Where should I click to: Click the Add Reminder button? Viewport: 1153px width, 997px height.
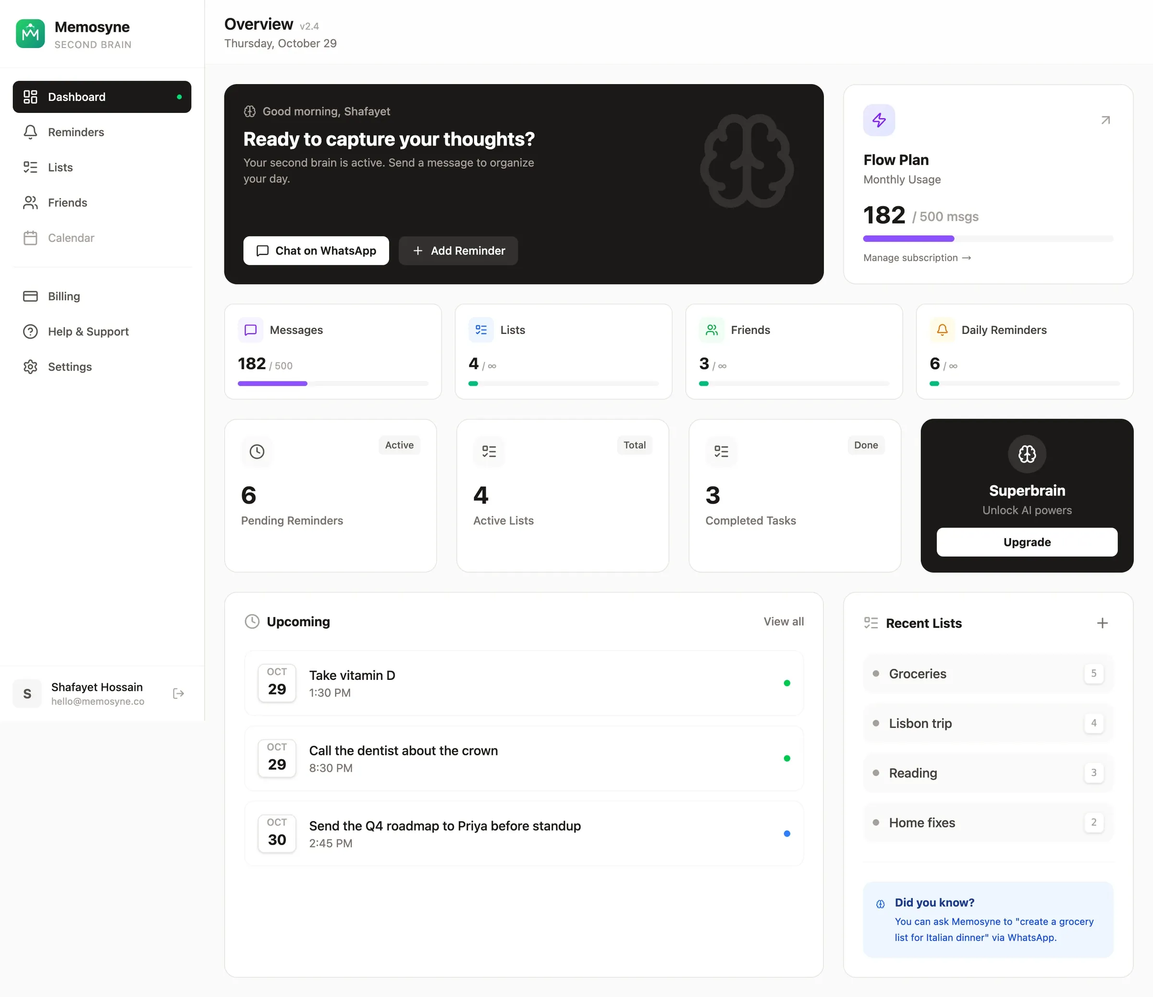click(x=458, y=250)
